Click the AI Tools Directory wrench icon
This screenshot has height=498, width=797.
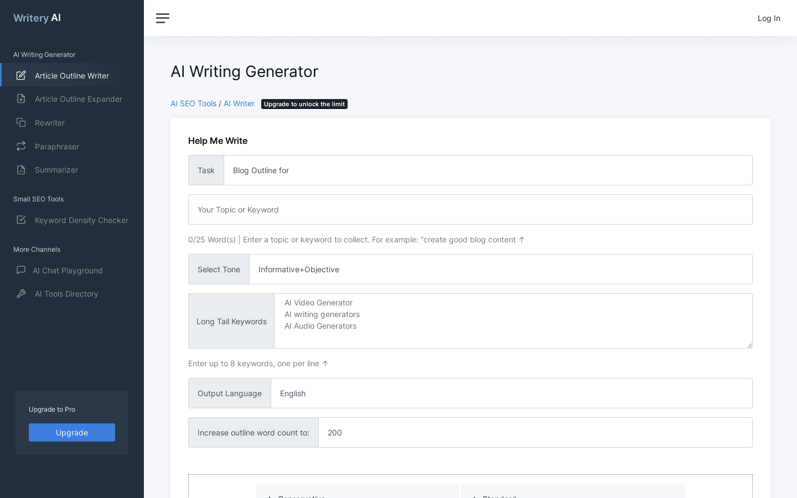(x=21, y=293)
